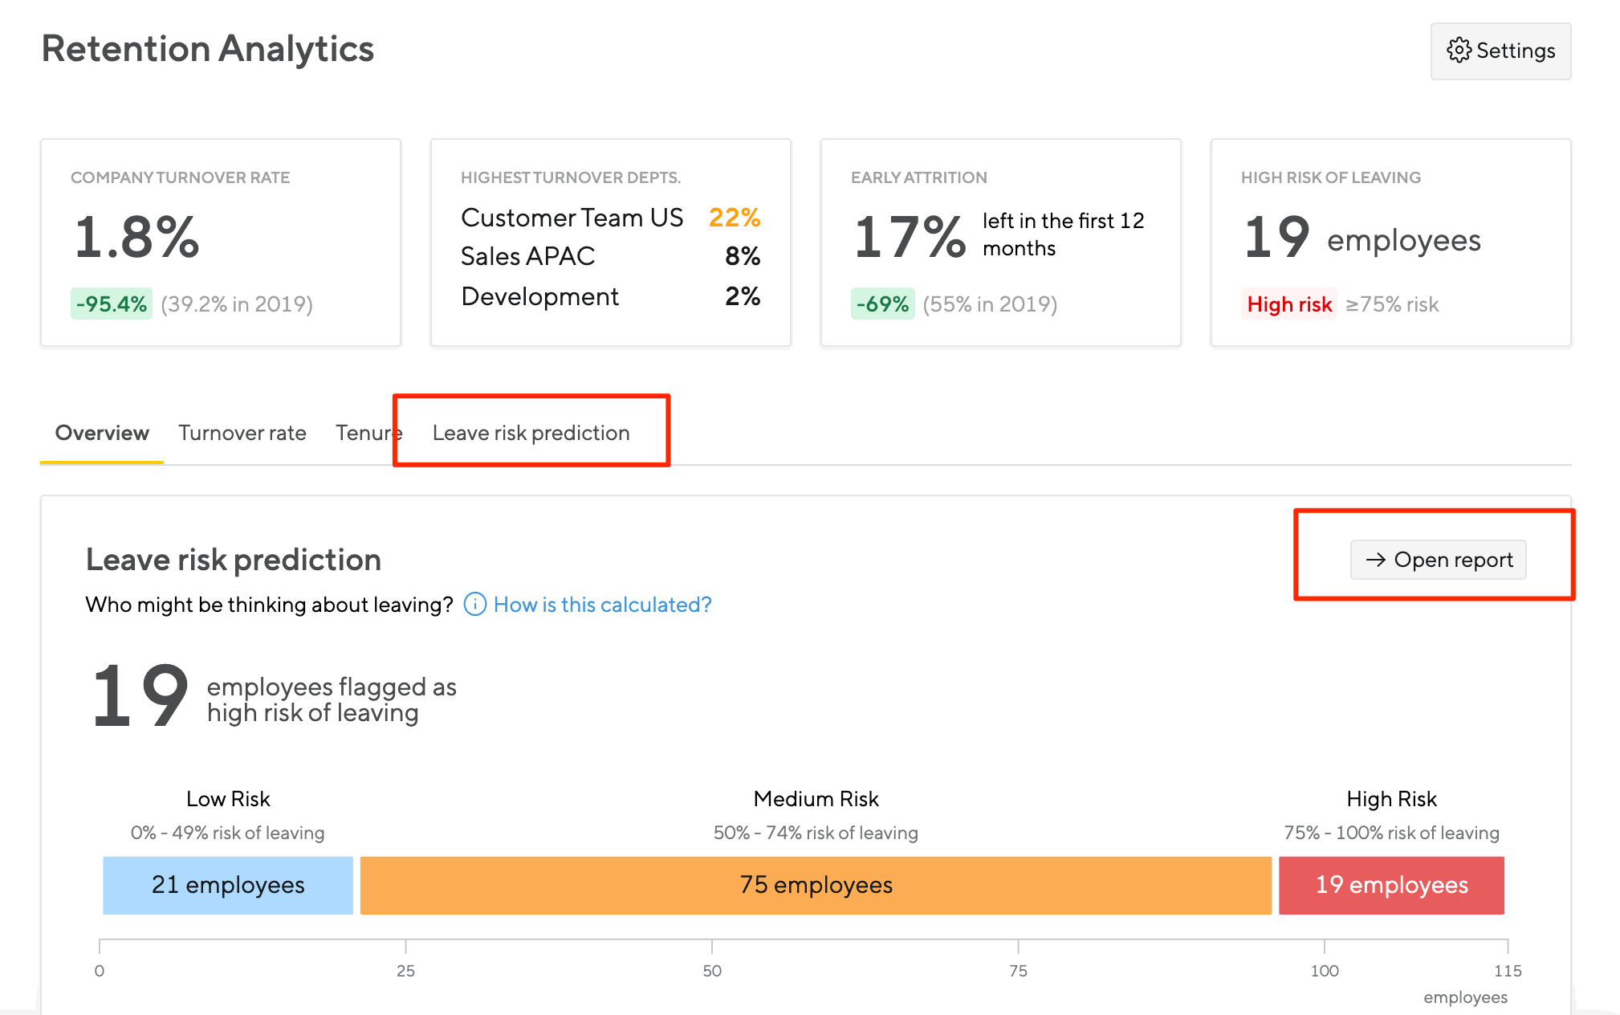
Task: Click the arrow icon on Open report
Action: (1376, 560)
